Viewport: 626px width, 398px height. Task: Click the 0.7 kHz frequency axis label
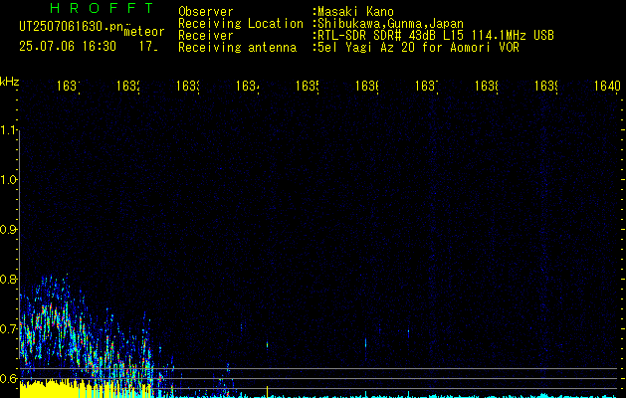click(10, 329)
